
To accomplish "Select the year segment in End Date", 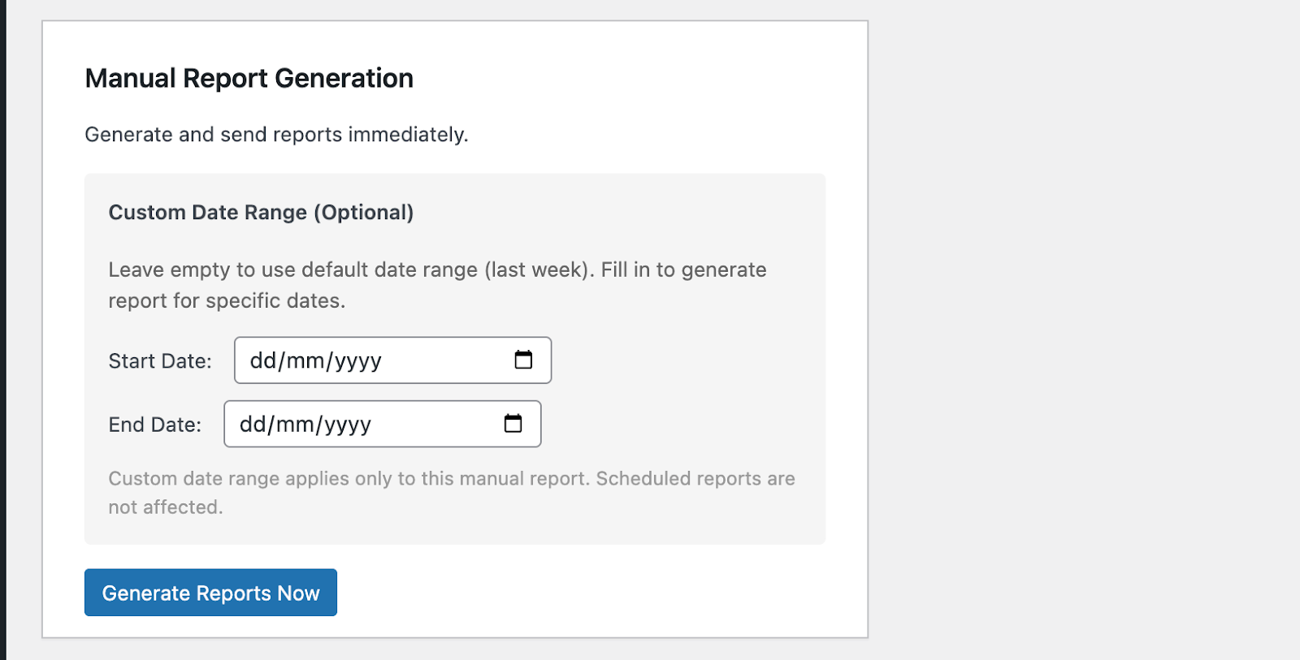I will [x=347, y=424].
